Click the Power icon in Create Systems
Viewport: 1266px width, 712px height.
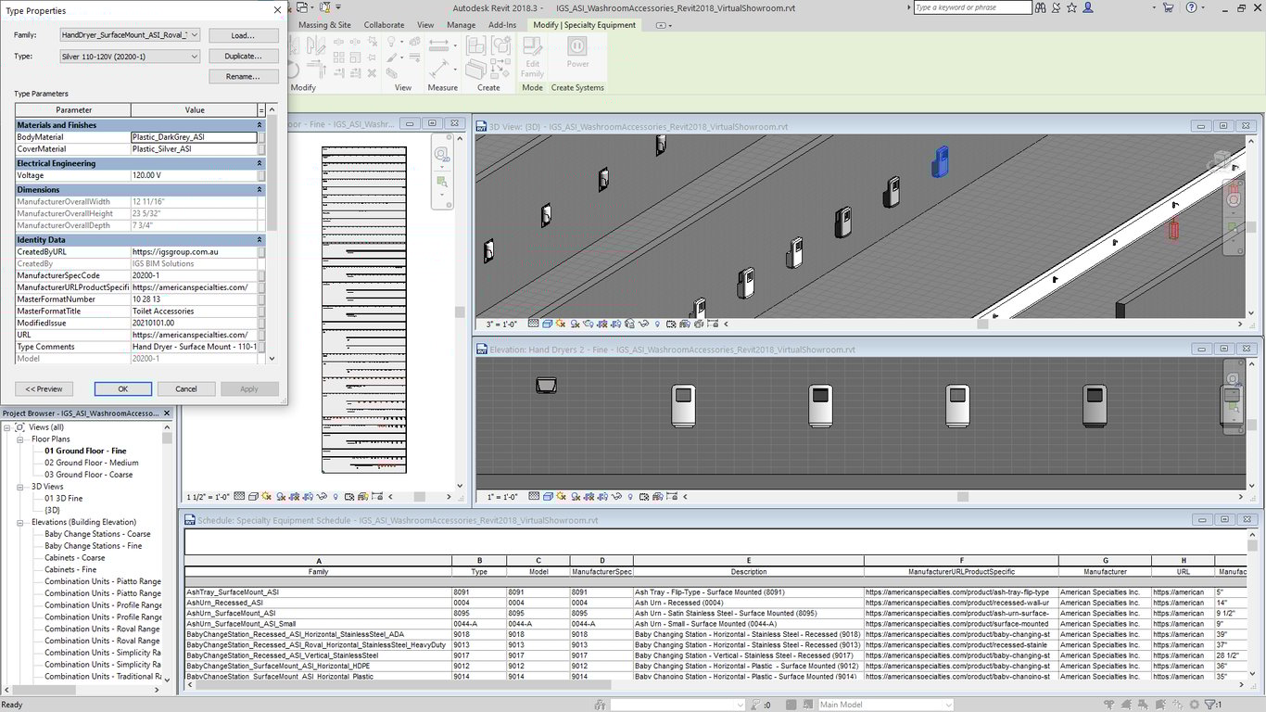pyautogui.click(x=576, y=48)
